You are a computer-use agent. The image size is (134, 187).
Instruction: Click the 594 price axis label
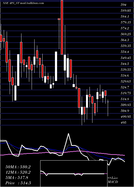[124, 5]
